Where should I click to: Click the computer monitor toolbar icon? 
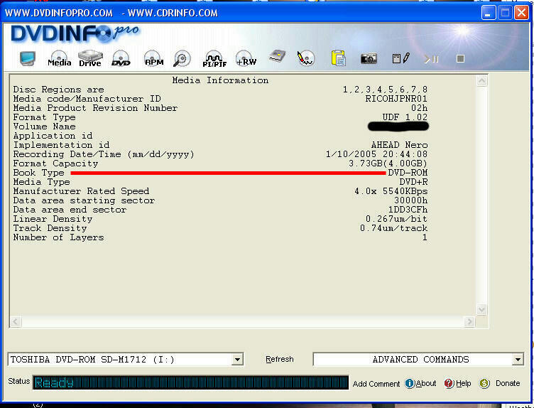click(x=28, y=58)
